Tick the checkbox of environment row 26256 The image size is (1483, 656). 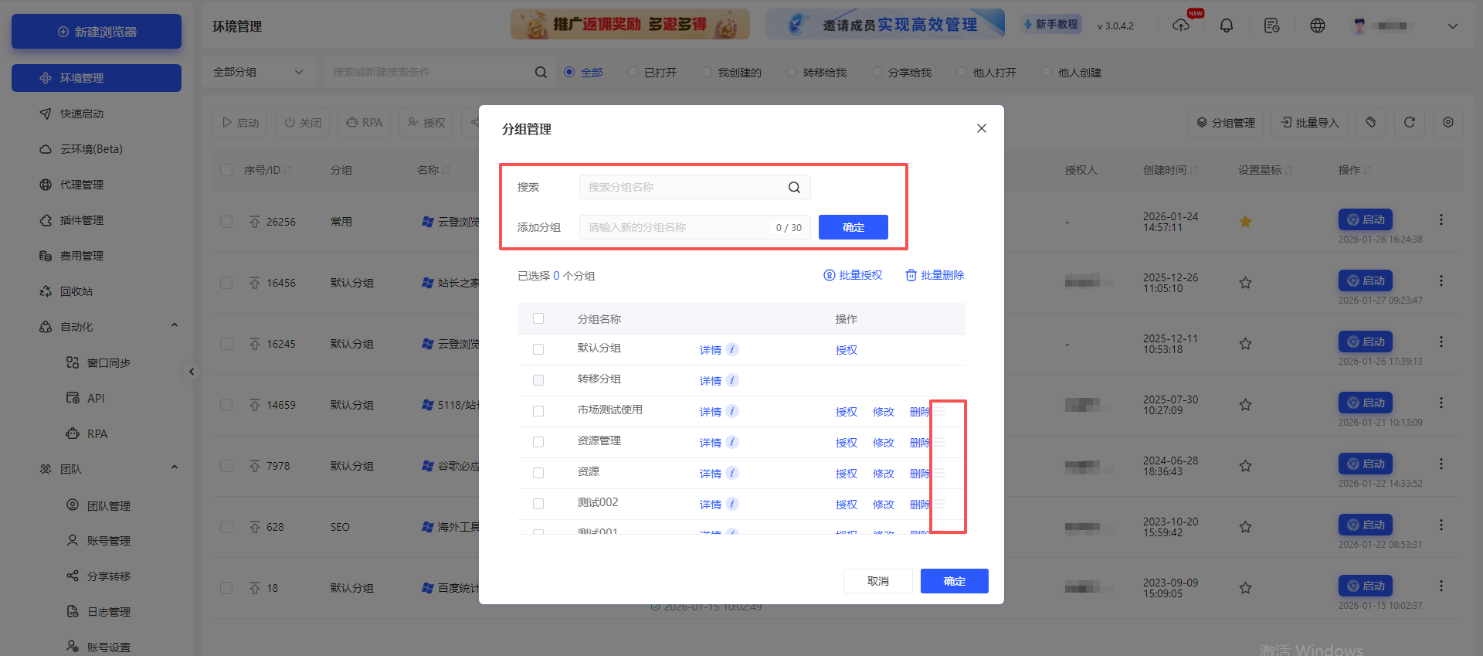[226, 222]
